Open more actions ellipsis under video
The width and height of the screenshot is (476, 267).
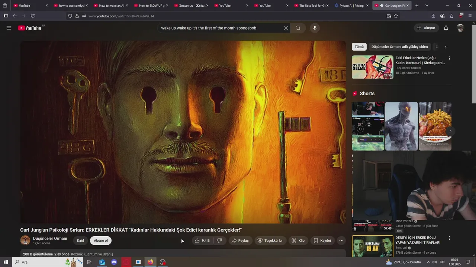pyautogui.click(x=341, y=241)
